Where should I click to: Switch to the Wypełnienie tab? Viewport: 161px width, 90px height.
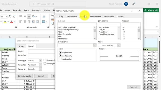pos(109,16)
